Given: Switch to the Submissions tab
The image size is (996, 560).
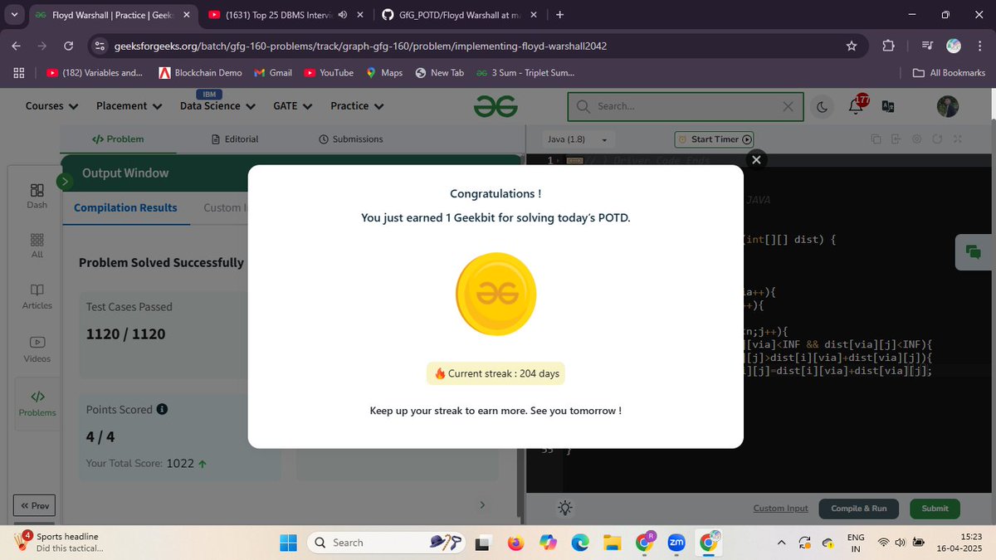Looking at the screenshot, I should 351,139.
